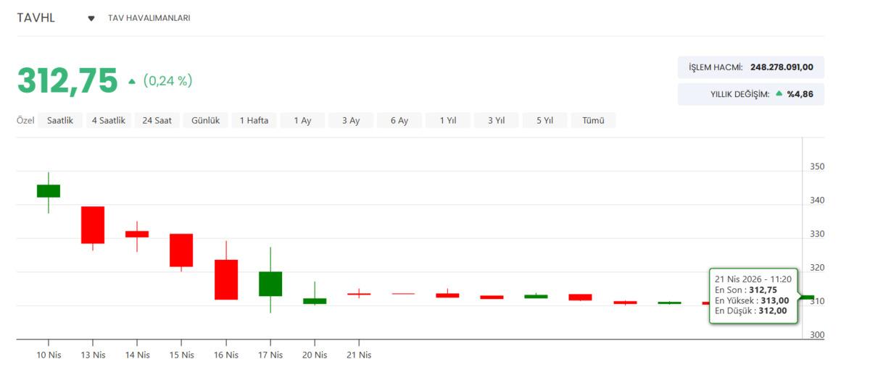Switch to the 1 Ay range

tap(302, 121)
